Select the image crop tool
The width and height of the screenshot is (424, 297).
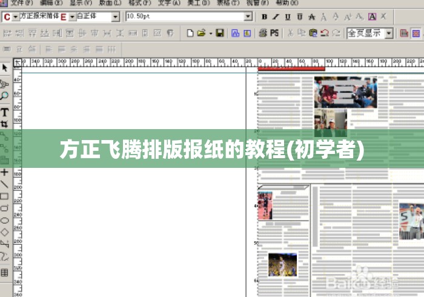[x=4, y=124]
